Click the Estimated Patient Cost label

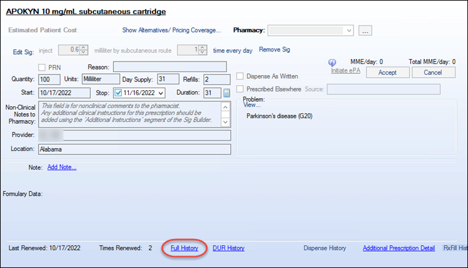point(43,30)
